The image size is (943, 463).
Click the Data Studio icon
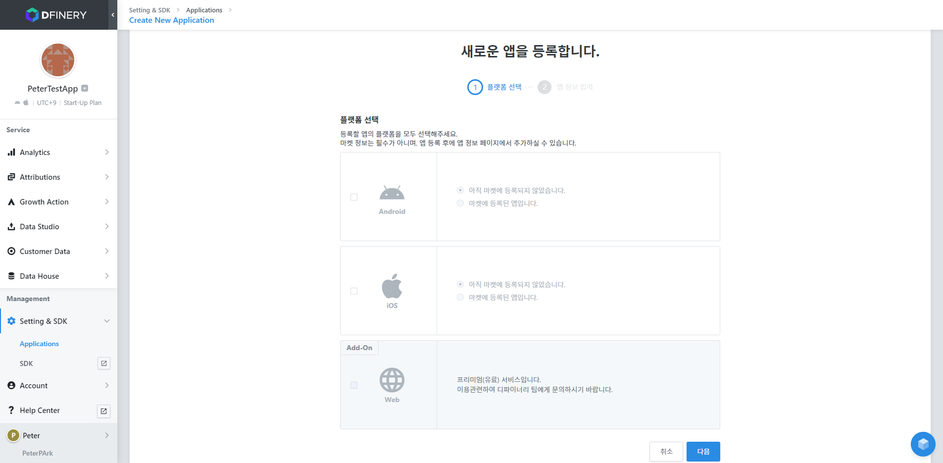point(11,226)
